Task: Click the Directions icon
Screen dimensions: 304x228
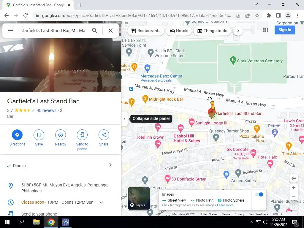Action: pyautogui.click(x=17, y=135)
